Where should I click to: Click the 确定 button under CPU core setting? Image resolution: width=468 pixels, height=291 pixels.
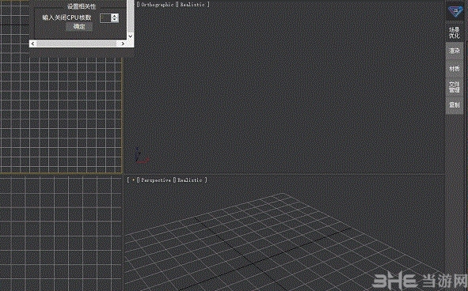coord(79,27)
